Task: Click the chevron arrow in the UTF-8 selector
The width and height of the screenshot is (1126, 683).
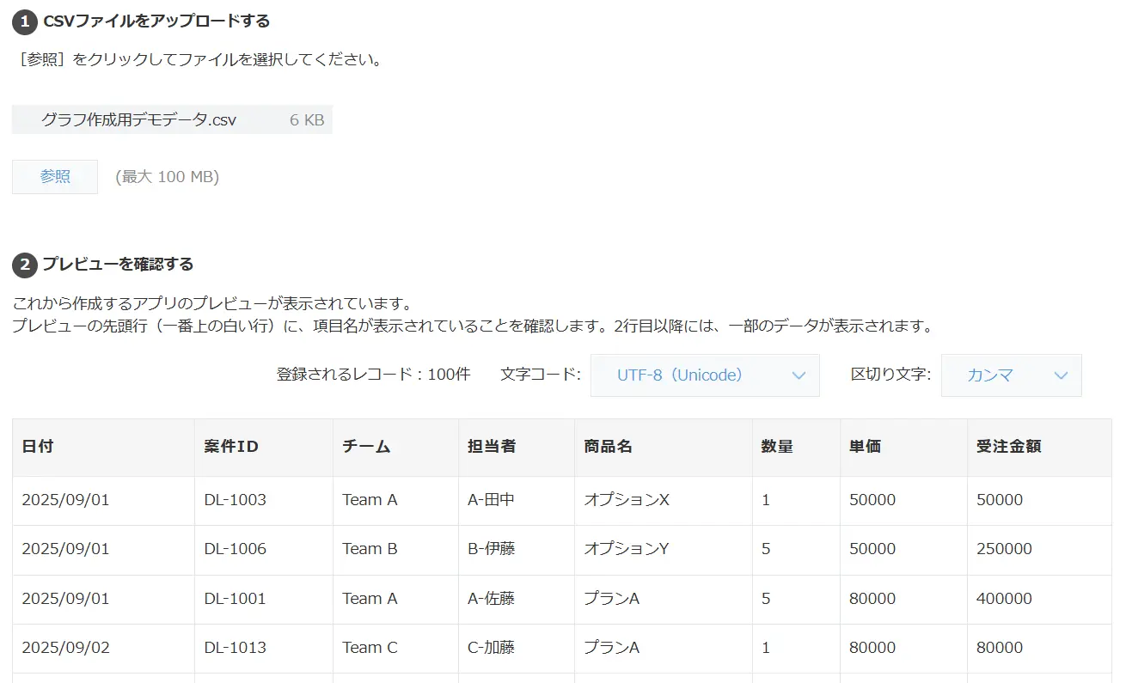Action: pyautogui.click(x=799, y=375)
